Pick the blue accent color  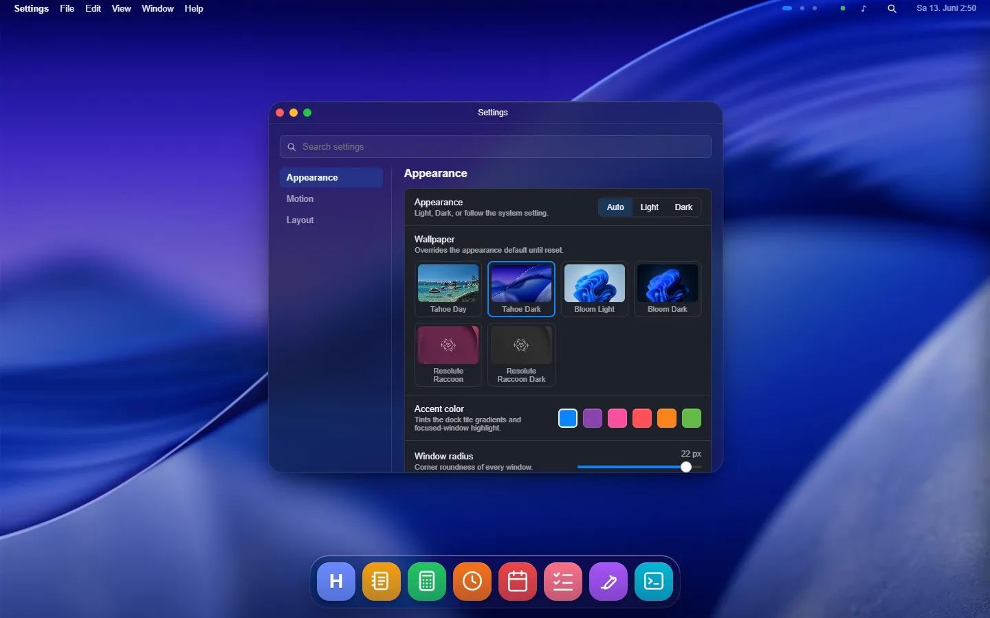tap(568, 418)
